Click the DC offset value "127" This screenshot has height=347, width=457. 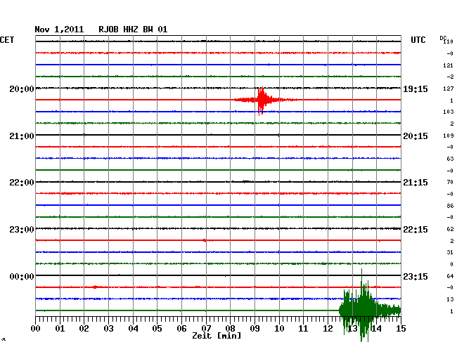pyautogui.click(x=449, y=89)
